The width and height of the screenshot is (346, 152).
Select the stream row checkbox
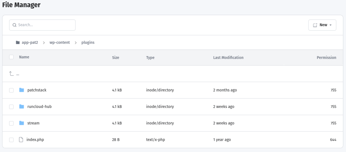click(11, 123)
